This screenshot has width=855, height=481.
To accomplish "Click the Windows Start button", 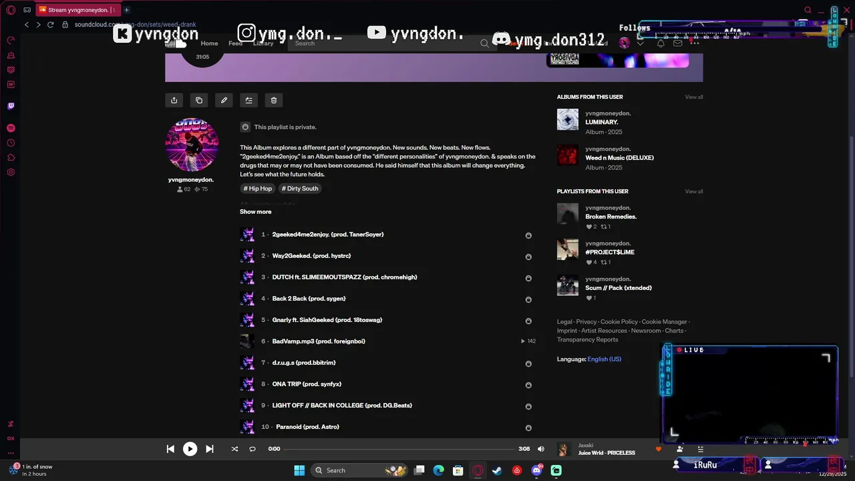I will (299, 470).
